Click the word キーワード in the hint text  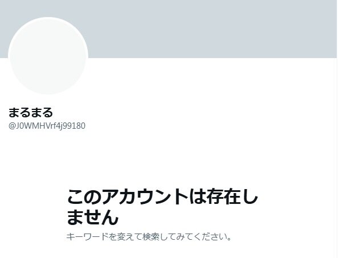point(87,237)
